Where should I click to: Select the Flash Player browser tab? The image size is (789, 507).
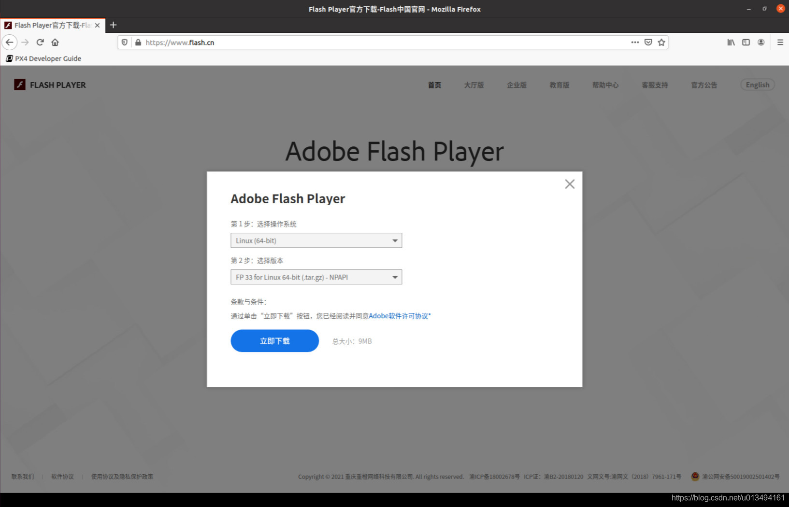52,25
